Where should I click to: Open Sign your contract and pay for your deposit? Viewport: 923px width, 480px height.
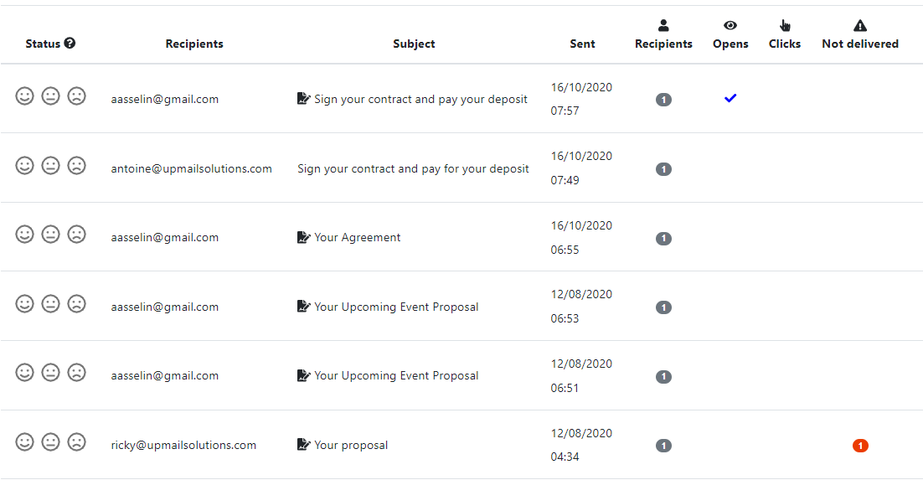click(413, 168)
